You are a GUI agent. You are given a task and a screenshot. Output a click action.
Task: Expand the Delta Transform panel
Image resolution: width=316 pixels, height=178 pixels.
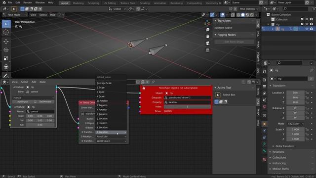coord(284,146)
